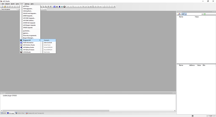Click AVR32Studio icon in Tools menu

(x=21, y=52)
